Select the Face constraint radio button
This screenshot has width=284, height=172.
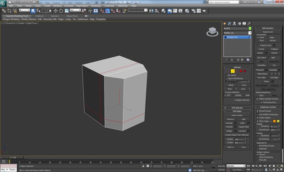(x=258, y=41)
